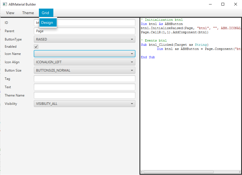
Task: Click the ABMaterial Builder window icon
Action: click(x=5, y=4)
